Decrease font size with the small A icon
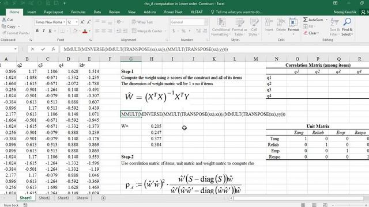This screenshot has height=207, width=369. point(88,22)
